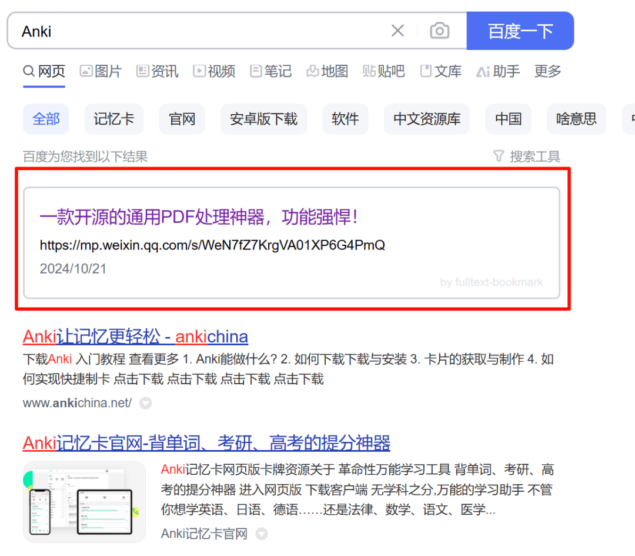This screenshot has width=635, height=556.
Task: Switch to the 图片 tab
Action: pyautogui.click(x=101, y=71)
